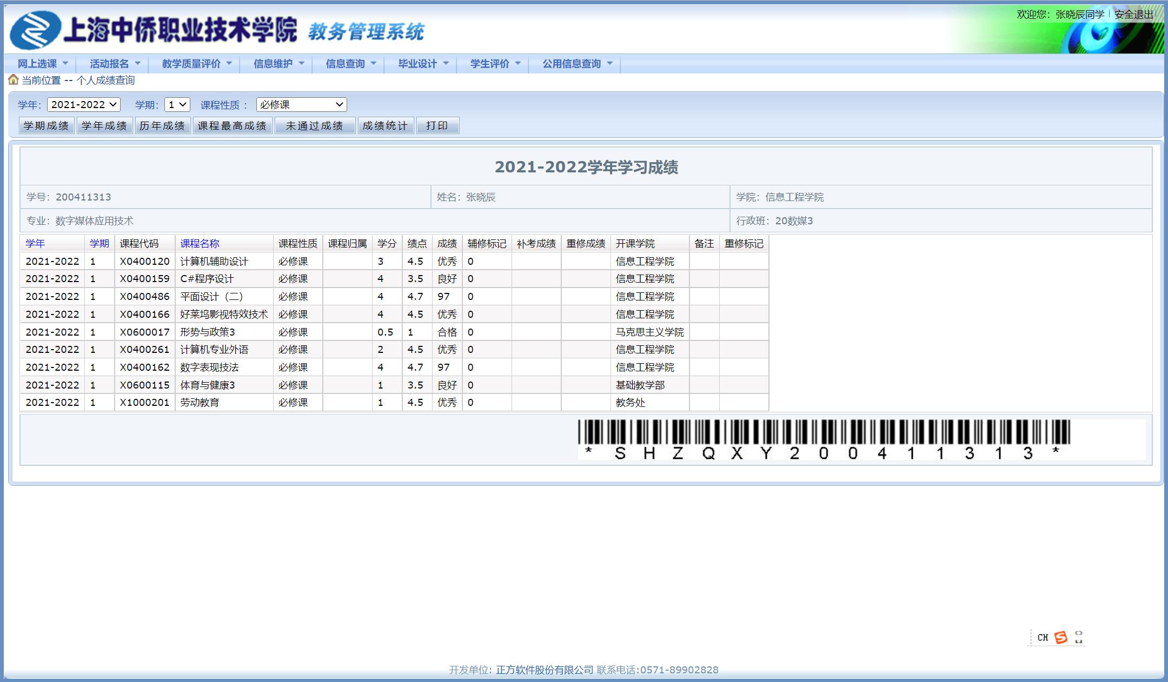The width and height of the screenshot is (1168, 682).
Task: Sort by 课程名称 column header
Action: click(200, 244)
